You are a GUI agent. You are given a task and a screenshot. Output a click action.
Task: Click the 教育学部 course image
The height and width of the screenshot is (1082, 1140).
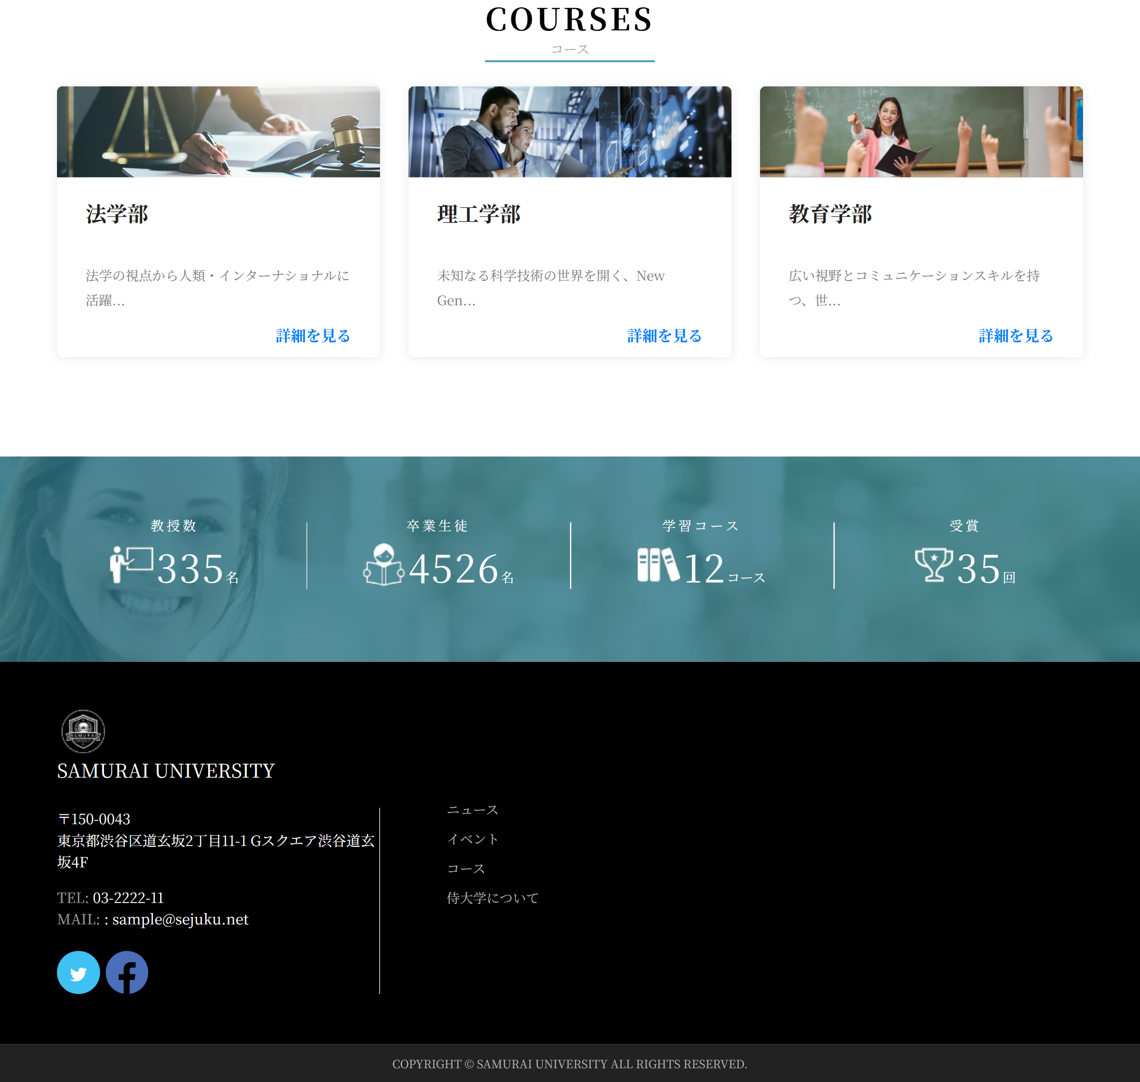pyautogui.click(x=920, y=132)
